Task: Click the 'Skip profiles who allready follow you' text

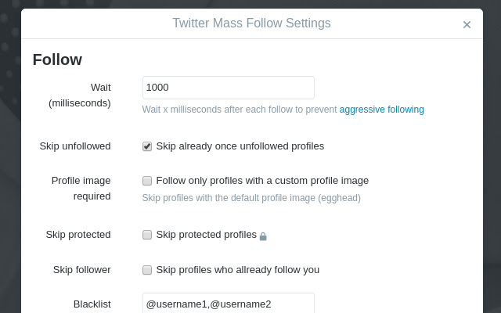Action: [x=237, y=269]
